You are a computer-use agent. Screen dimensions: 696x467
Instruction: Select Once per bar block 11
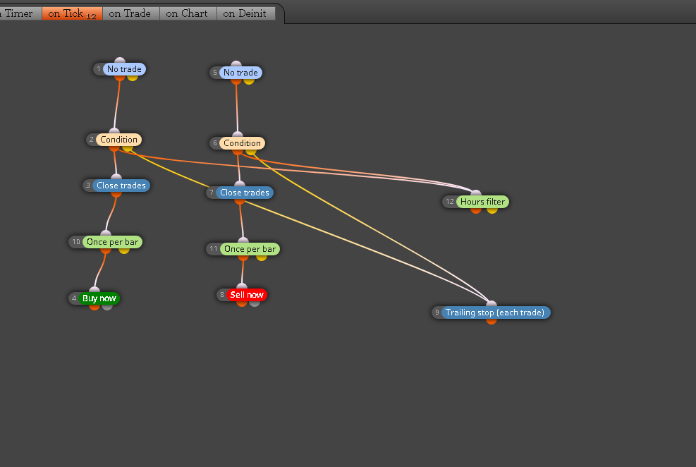tap(250, 249)
